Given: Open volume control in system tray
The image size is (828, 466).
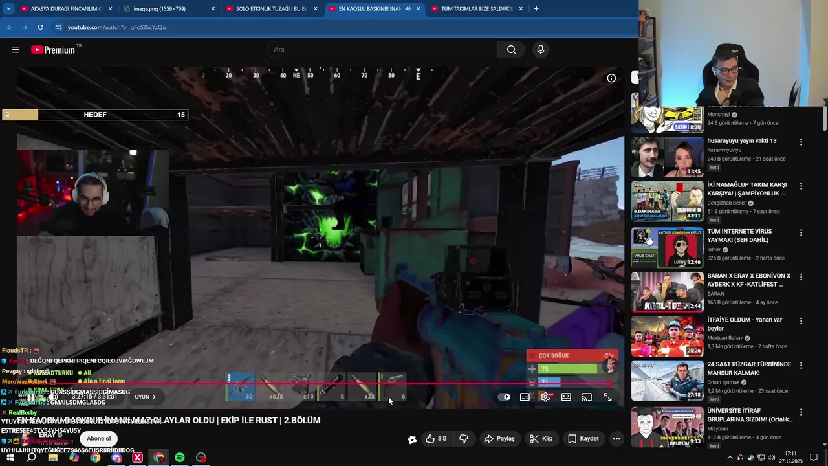Looking at the screenshot, I should [x=771, y=458].
